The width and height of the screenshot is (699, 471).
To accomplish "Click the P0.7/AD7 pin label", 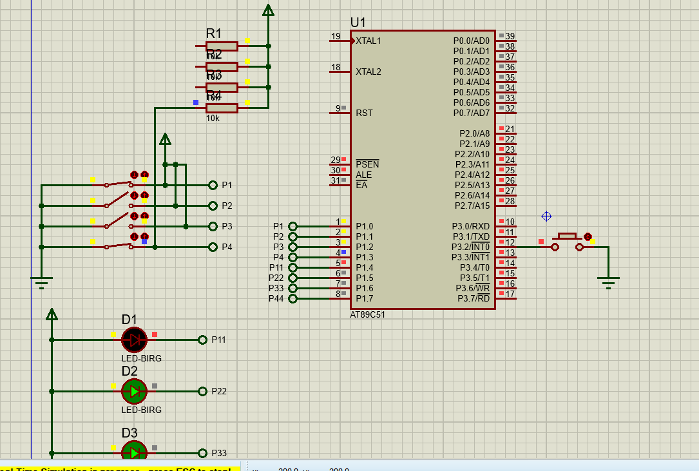I will 471,113.
